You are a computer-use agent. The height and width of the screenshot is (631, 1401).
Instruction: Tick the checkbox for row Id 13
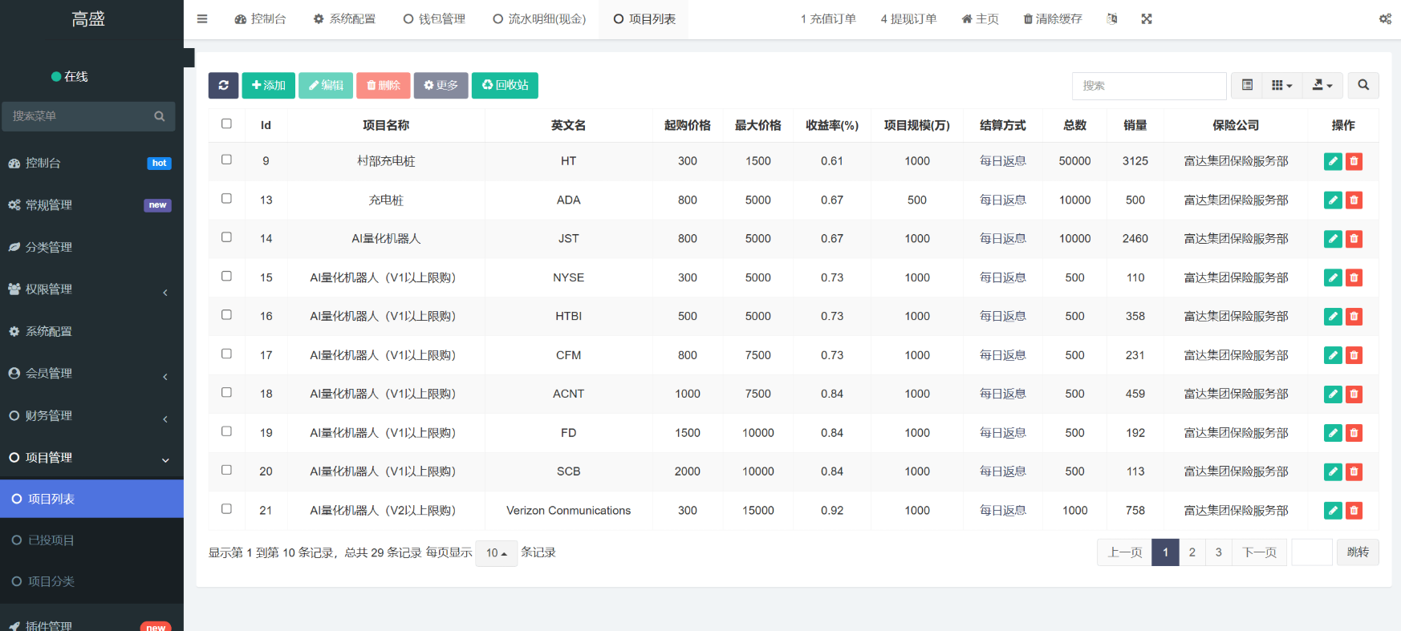[x=226, y=199]
